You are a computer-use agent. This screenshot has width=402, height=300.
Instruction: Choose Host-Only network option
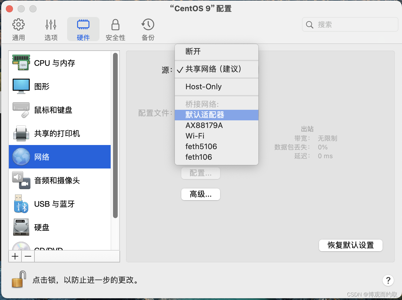(x=217, y=87)
